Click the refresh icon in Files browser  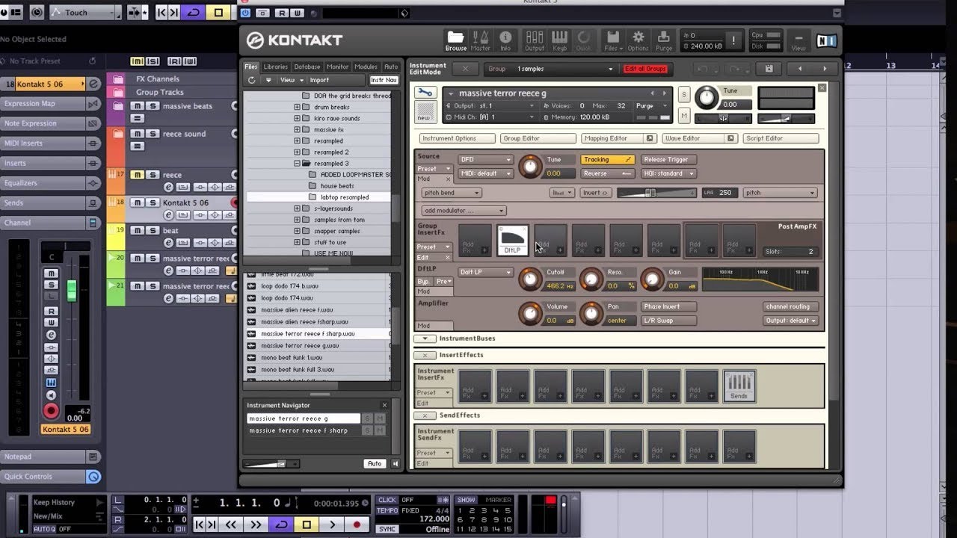[x=251, y=80]
